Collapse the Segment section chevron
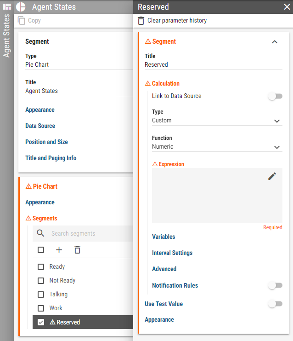293x341 pixels. point(275,42)
